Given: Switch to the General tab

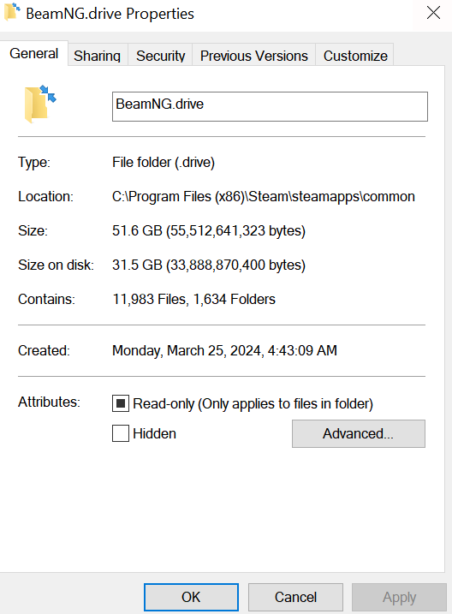Looking at the screenshot, I should tap(34, 53).
